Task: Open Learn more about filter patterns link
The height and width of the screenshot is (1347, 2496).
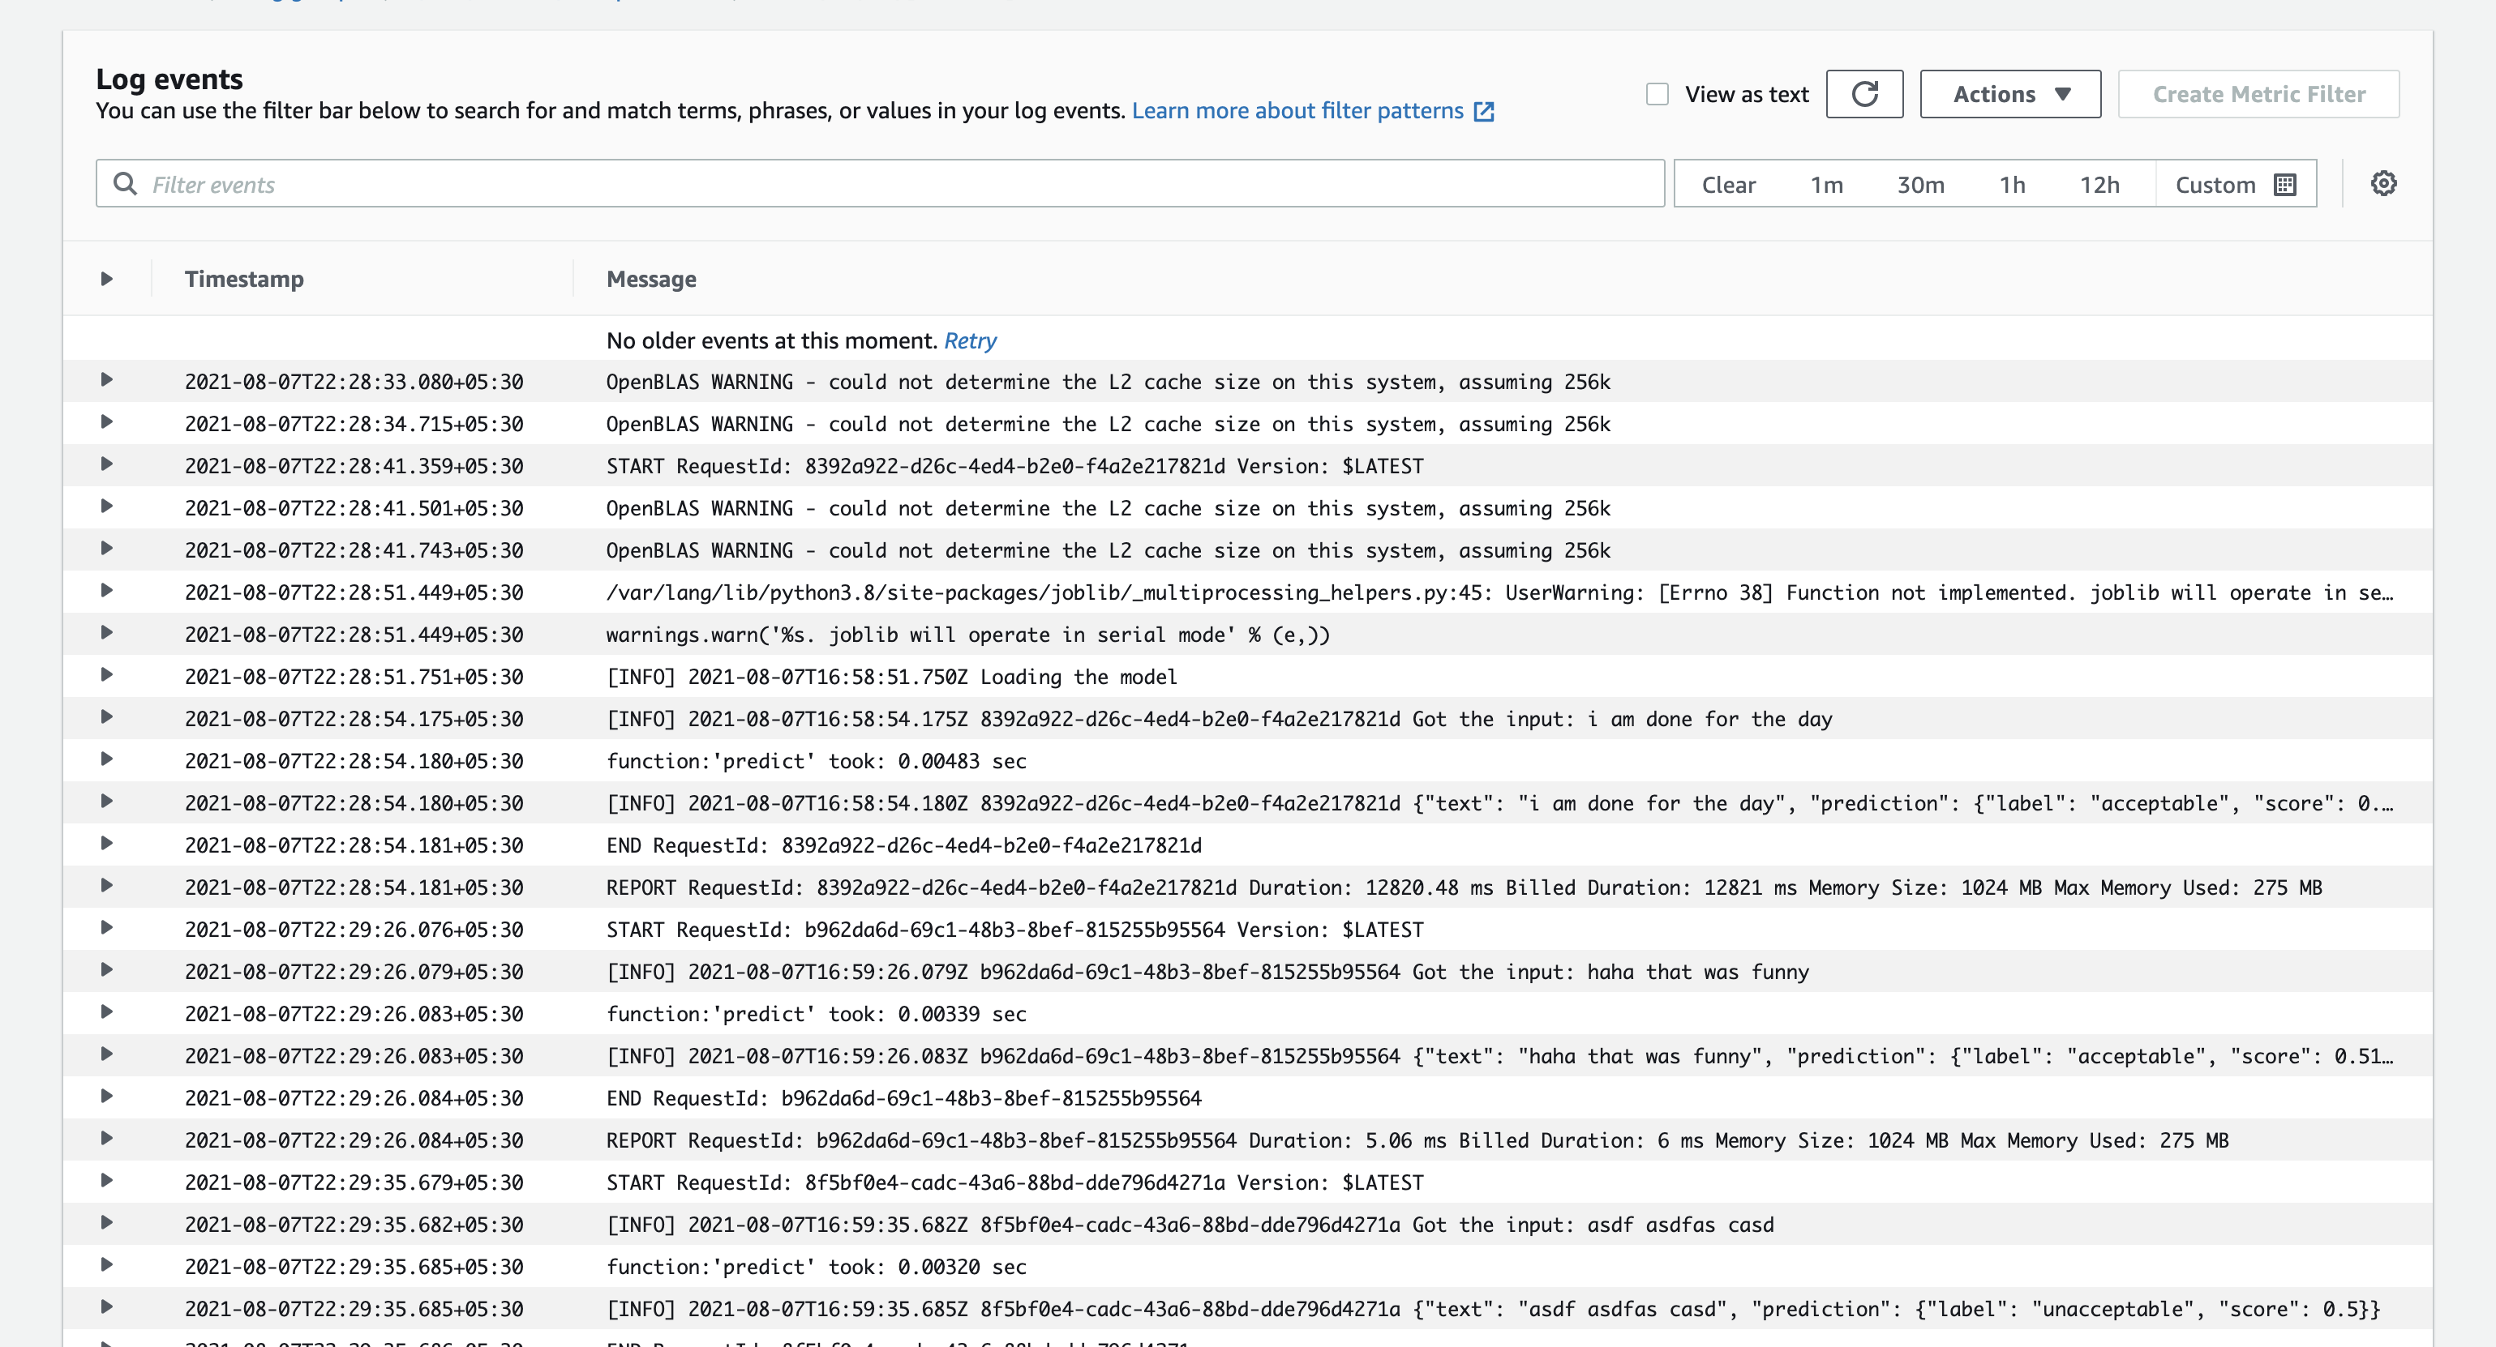Action: (1297, 111)
